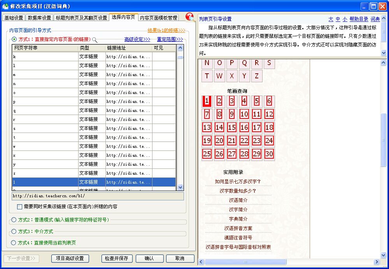Image resolution: width=389 pixels, height=269 pixels.
Task: Click the magnifier icon beside 方式1 label
Action: (95, 40)
